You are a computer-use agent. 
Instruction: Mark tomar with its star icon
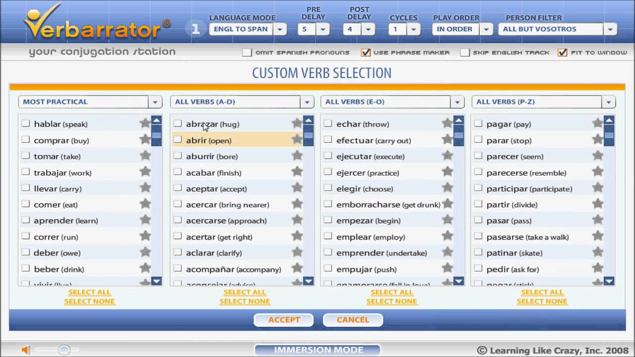click(x=145, y=156)
